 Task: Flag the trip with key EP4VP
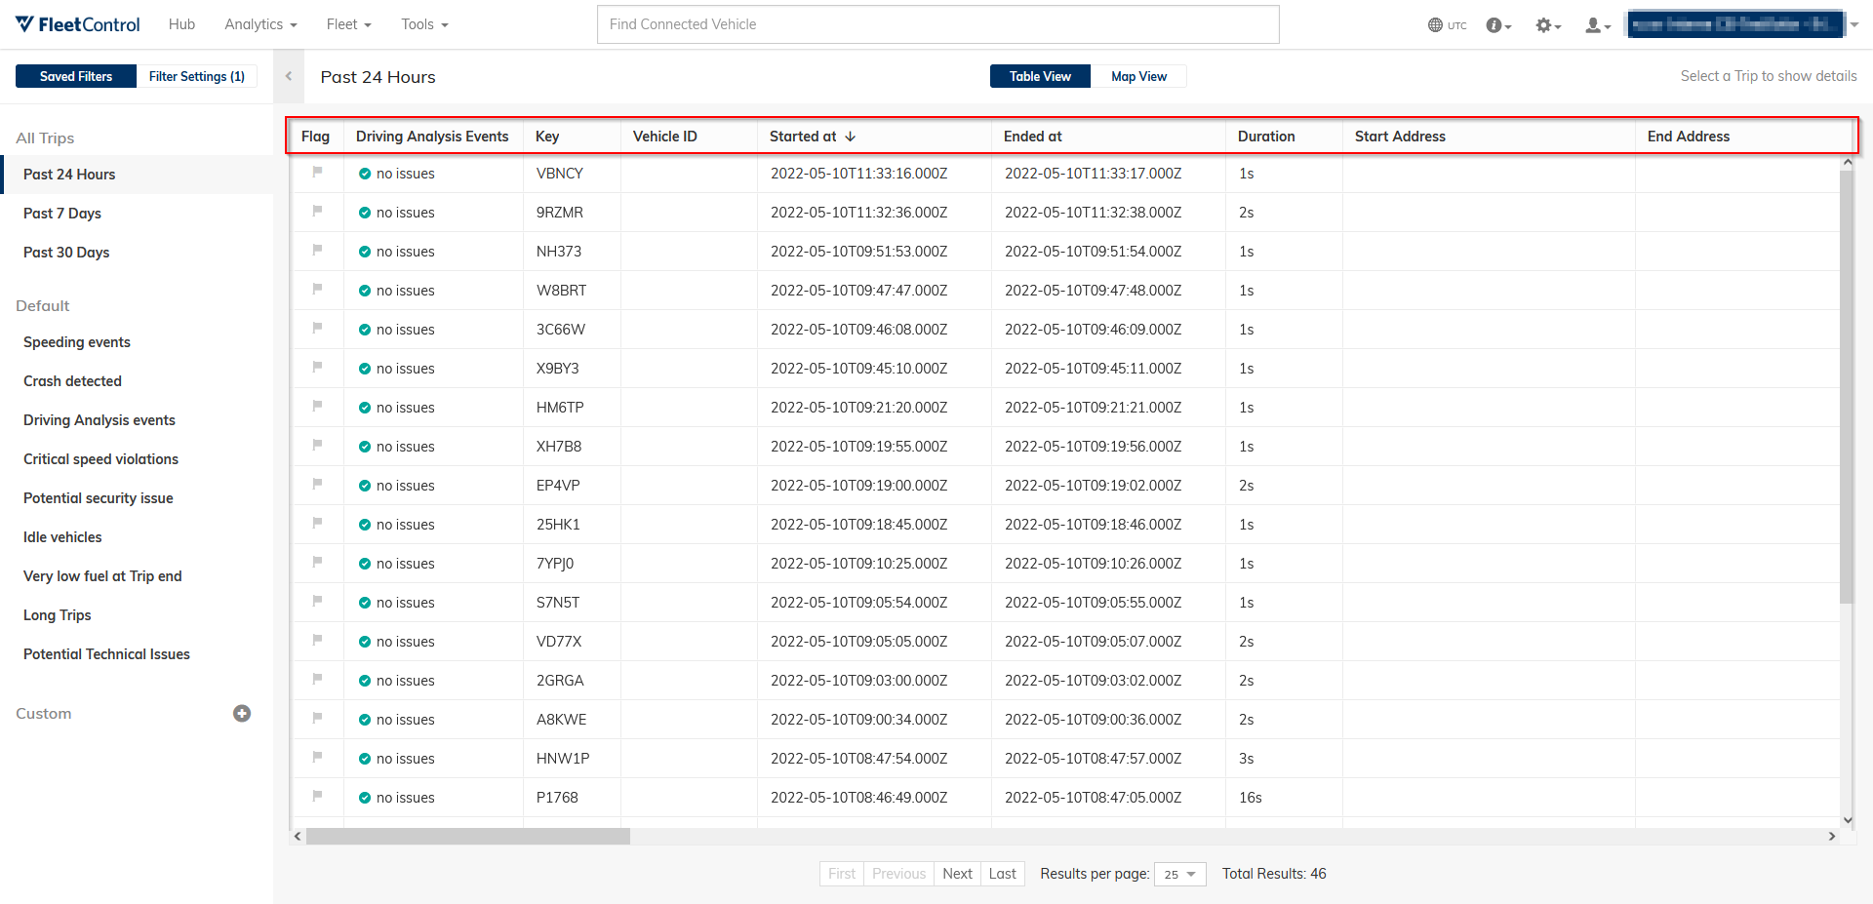(317, 484)
